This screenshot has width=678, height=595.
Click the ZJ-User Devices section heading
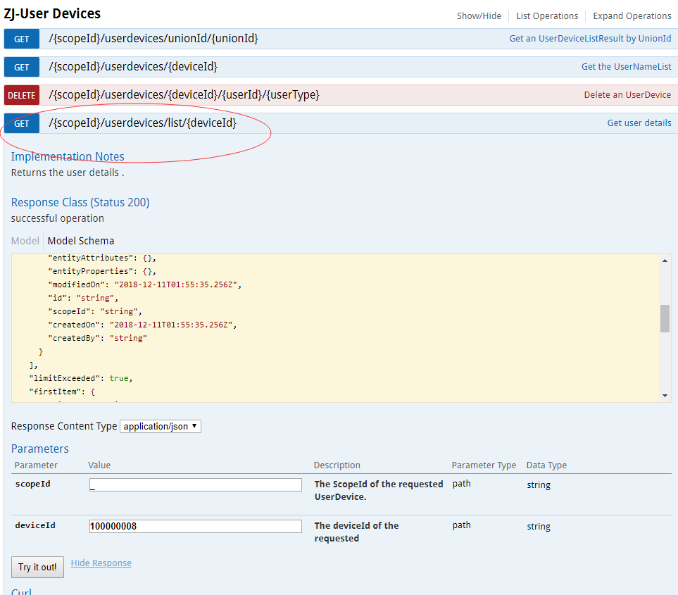pos(52,14)
